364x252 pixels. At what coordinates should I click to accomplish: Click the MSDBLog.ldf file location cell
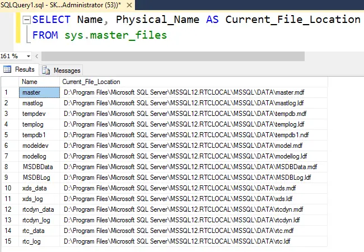pos(194,178)
